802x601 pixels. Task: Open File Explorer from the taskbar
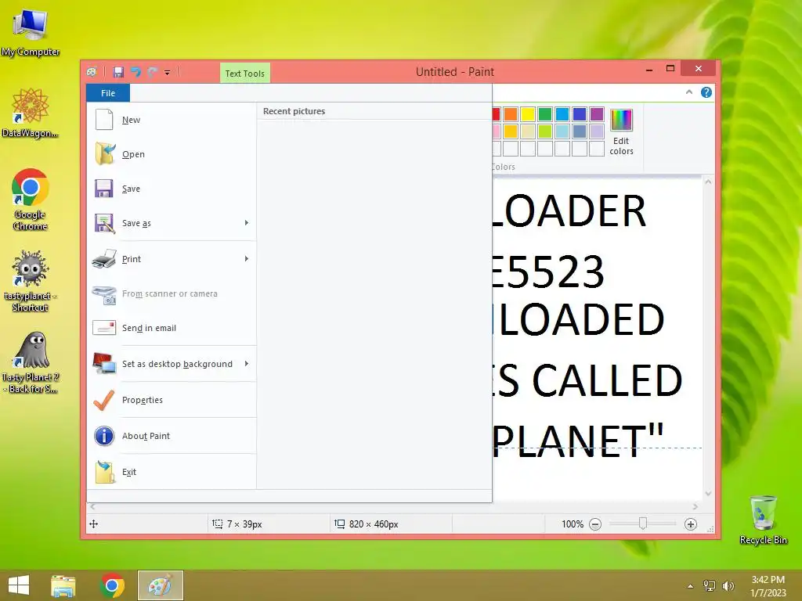click(x=63, y=585)
